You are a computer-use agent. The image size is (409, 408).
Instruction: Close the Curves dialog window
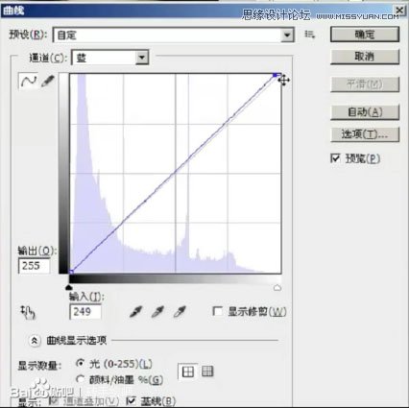tap(400, 11)
